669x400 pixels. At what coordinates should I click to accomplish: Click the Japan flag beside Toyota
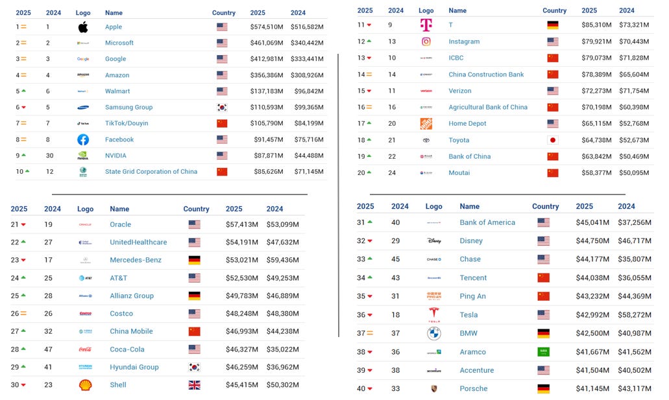(x=552, y=140)
